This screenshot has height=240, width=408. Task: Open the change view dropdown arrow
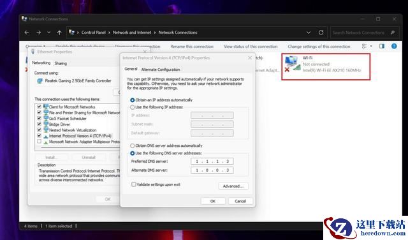[371, 47]
